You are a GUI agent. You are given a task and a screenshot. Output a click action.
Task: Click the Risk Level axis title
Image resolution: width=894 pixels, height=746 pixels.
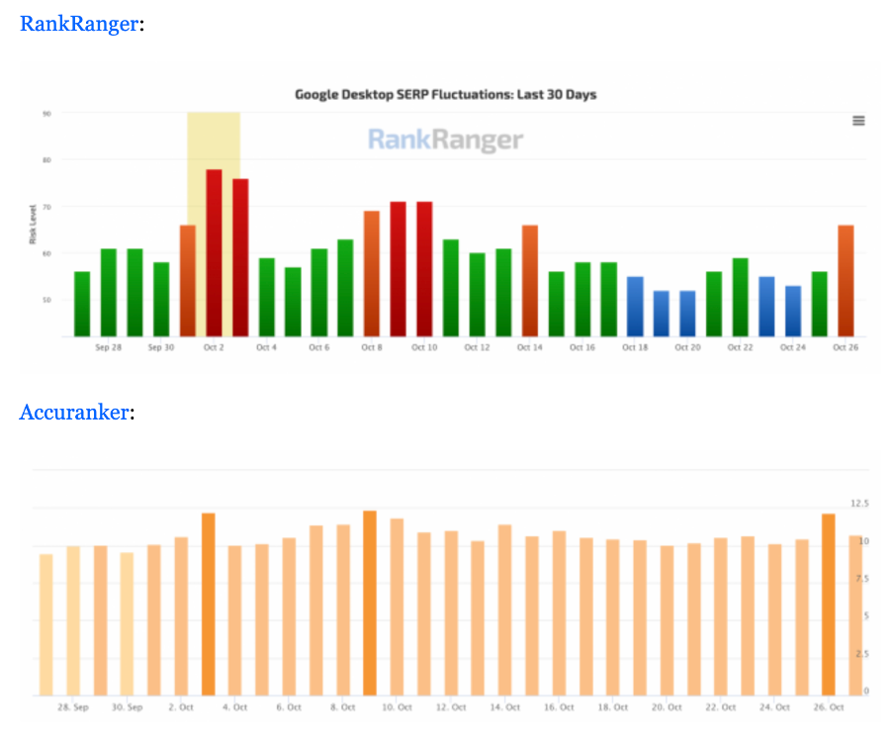click(x=33, y=225)
